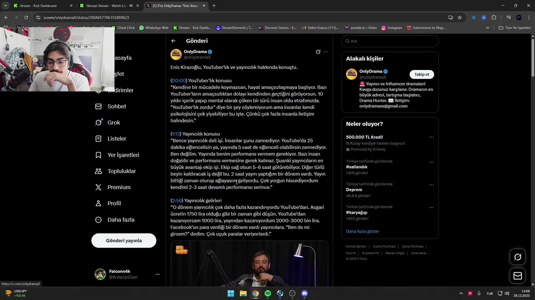Image resolution: width=535 pixels, height=300 pixels.
Task: Mute the ikinsan Stream tab audio icon
Action: point(131,6)
